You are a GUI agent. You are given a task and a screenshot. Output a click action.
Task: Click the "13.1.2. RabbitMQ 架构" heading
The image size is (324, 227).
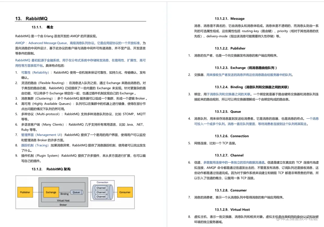[51, 169]
